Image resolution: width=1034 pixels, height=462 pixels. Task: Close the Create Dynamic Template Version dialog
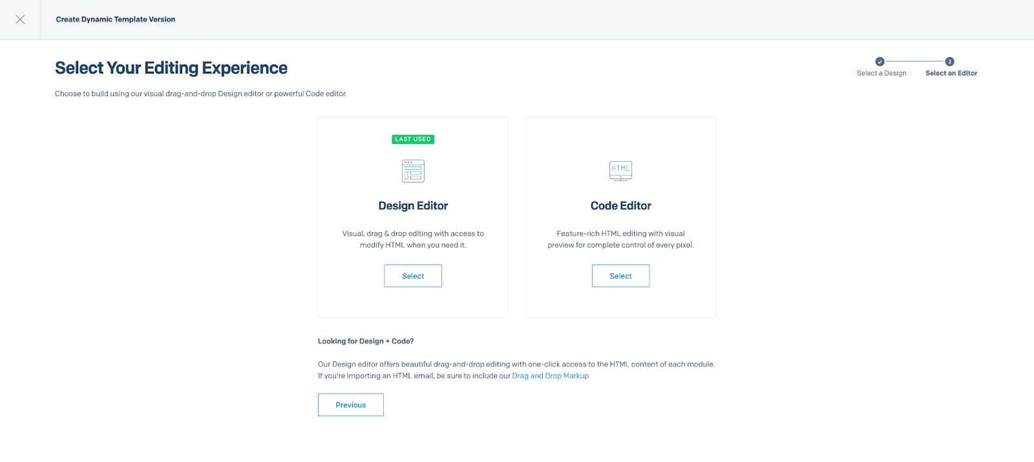tap(20, 19)
